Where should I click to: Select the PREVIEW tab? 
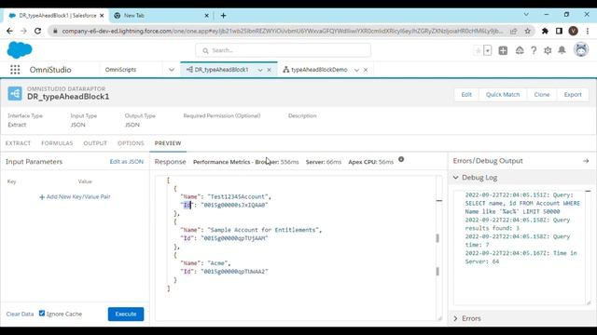pos(168,143)
